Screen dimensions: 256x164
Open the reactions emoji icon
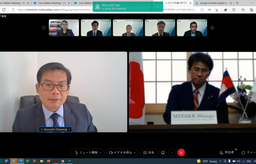pos(163,153)
